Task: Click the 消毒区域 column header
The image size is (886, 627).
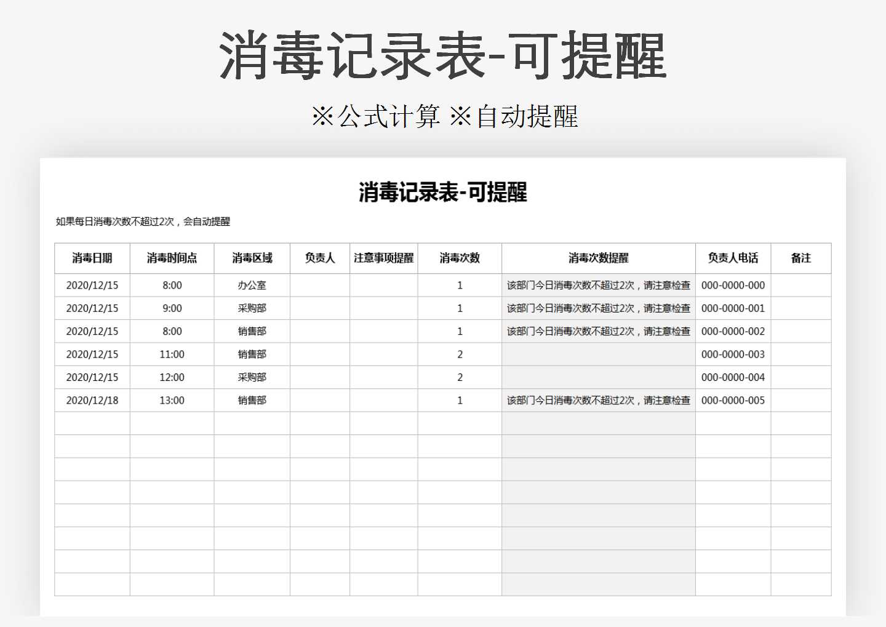Action: pyautogui.click(x=251, y=258)
